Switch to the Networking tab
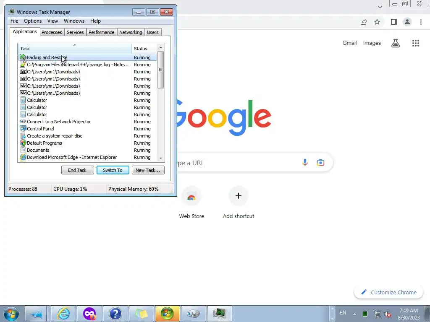 [131, 32]
